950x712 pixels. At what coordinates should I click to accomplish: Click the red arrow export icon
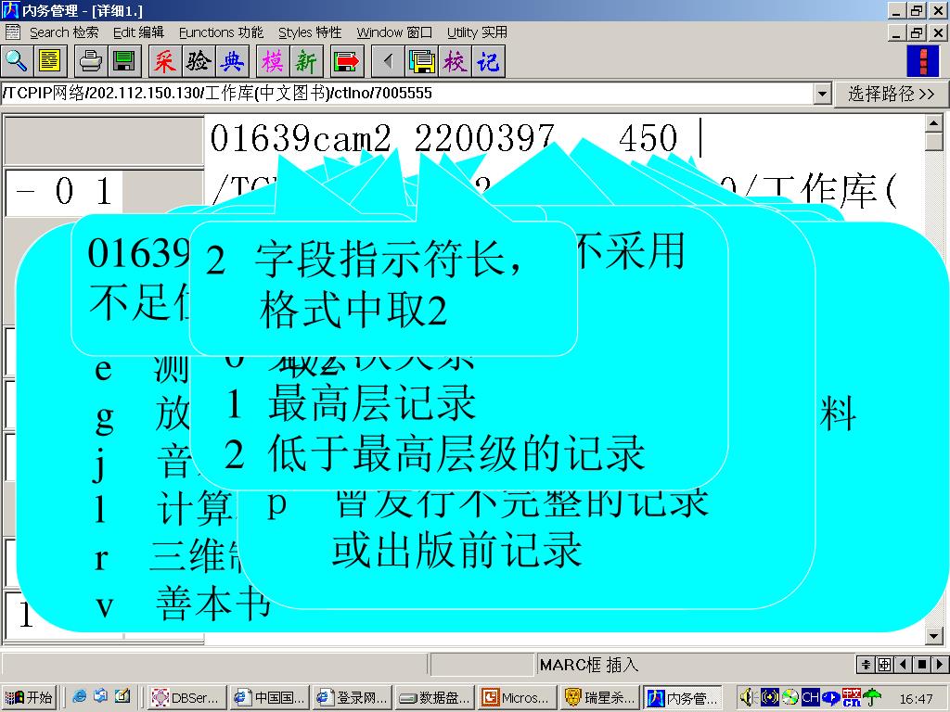pos(347,61)
